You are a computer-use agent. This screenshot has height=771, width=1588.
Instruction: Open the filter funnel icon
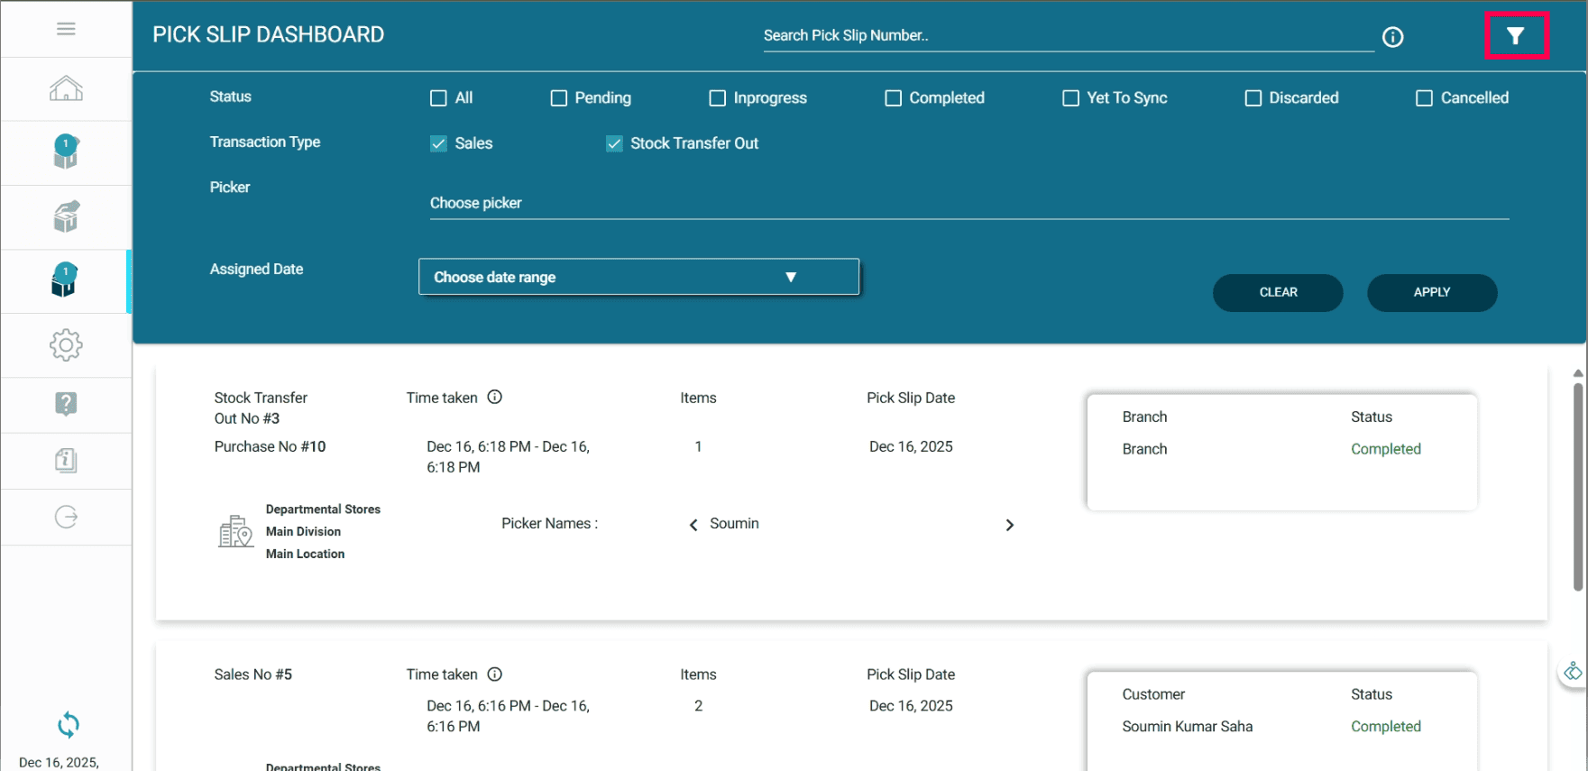click(1515, 36)
